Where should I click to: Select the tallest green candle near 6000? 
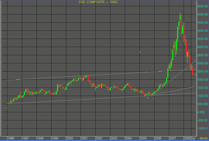pos(180,18)
